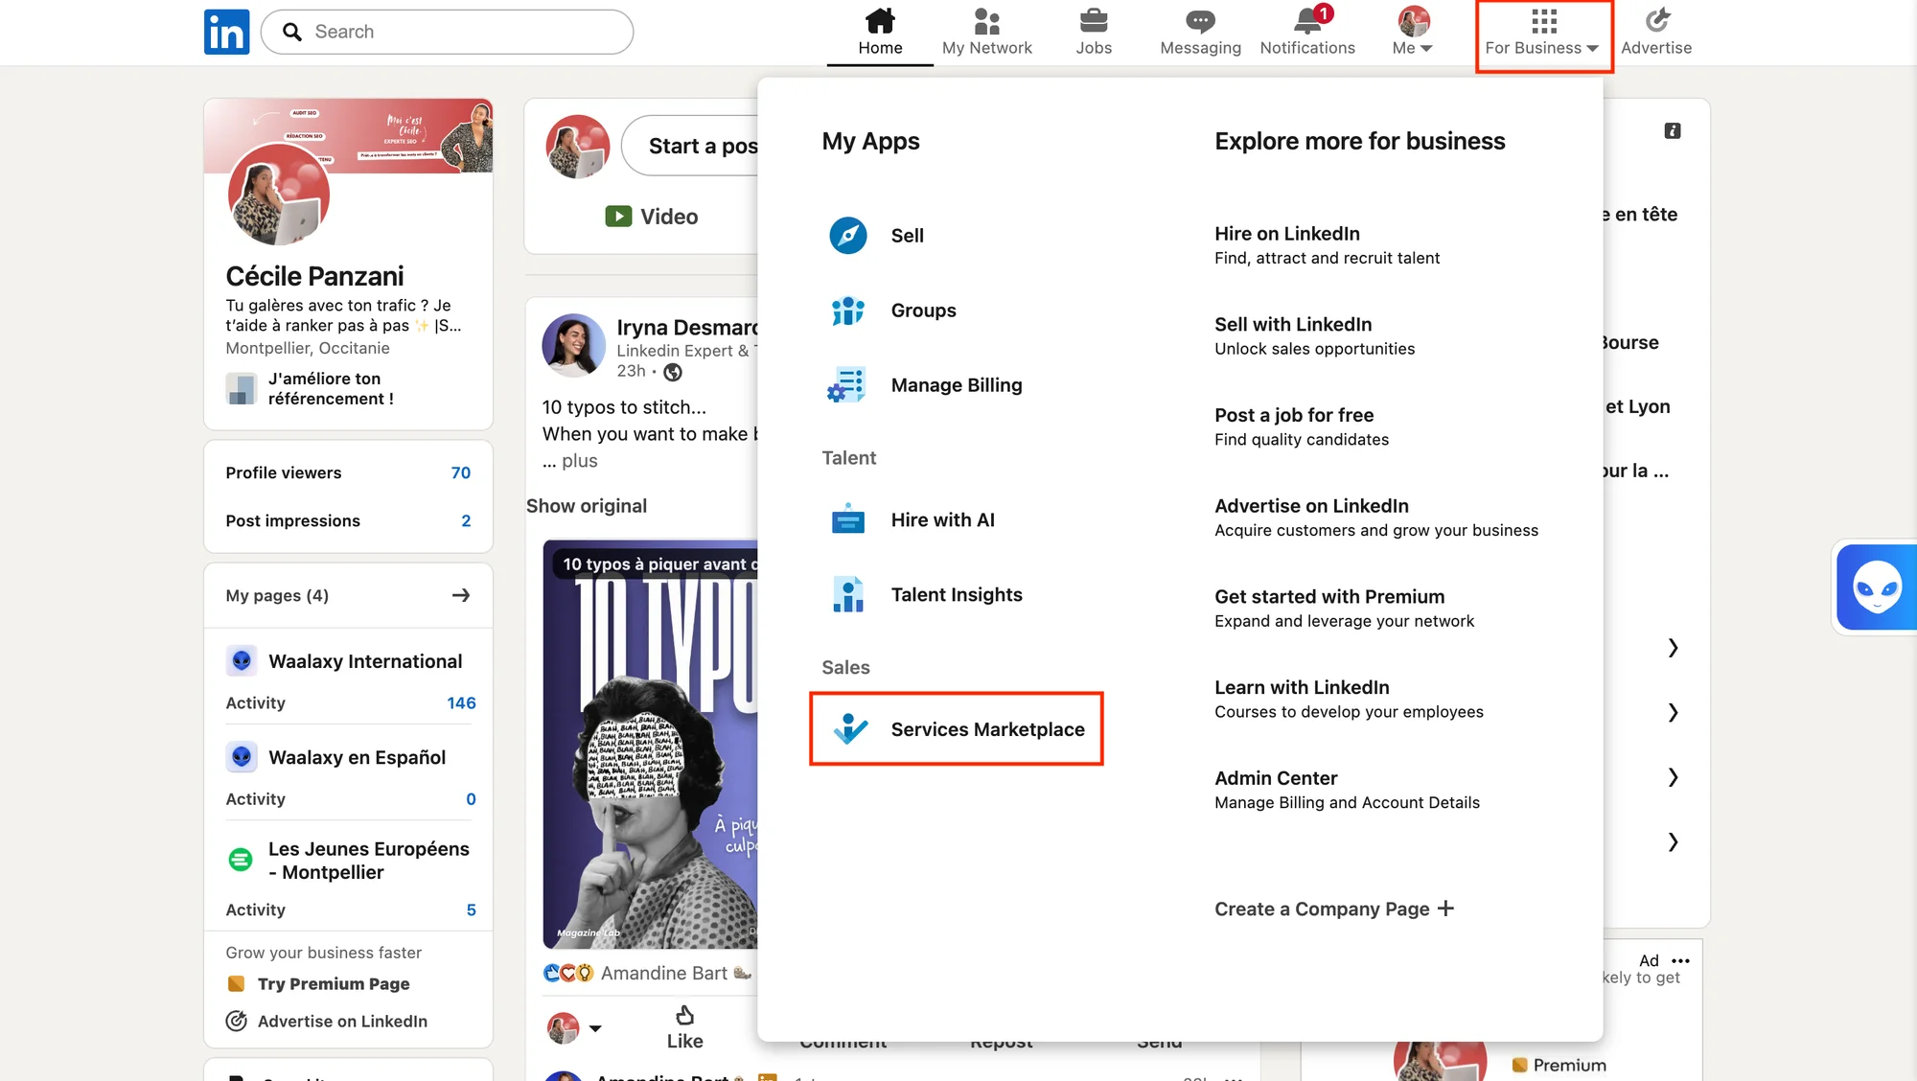Click the plus next to Create a Company Page
1917x1081 pixels.
point(1445,908)
